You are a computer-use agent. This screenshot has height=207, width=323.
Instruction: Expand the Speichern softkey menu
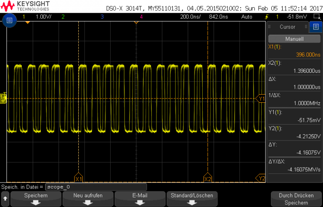36,199
